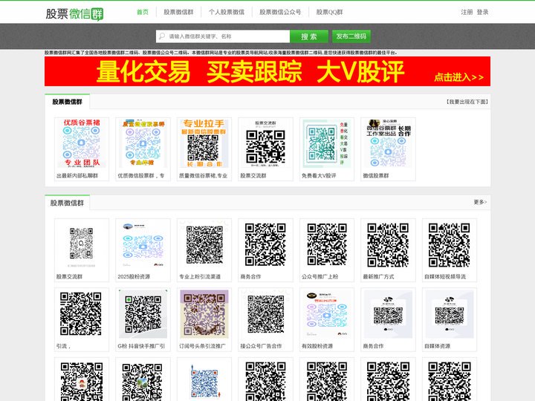Click the 自媒体资源 caption text

tap(437, 346)
